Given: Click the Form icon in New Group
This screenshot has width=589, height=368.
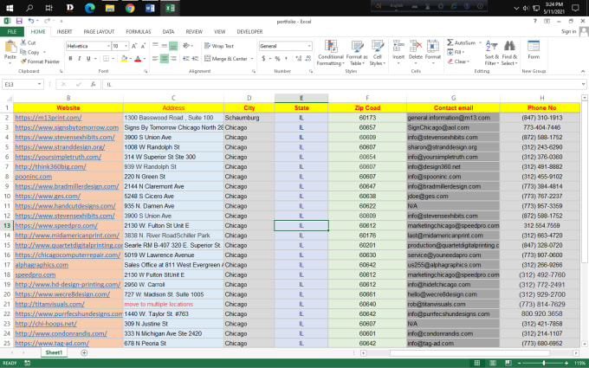Looking at the screenshot, I should pyautogui.click(x=534, y=46).
